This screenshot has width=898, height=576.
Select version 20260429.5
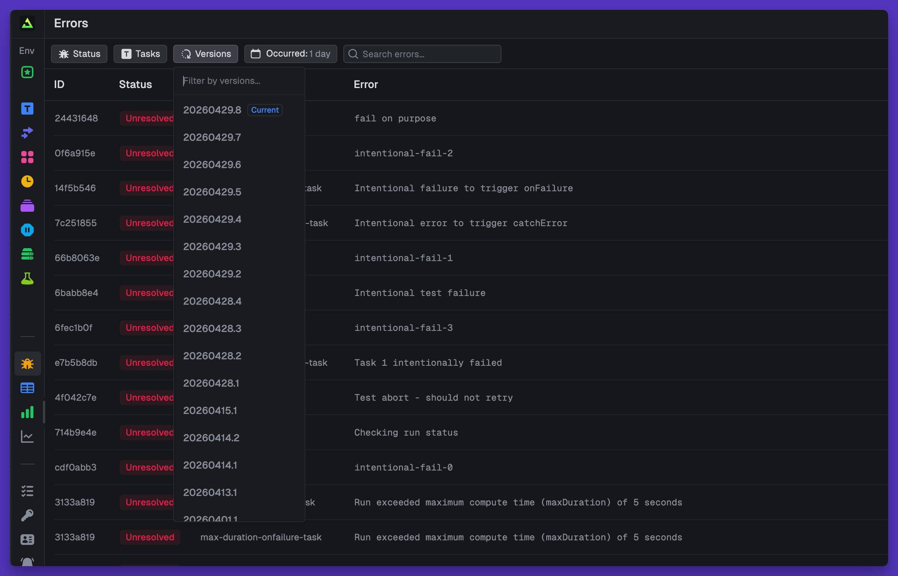click(239, 192)
